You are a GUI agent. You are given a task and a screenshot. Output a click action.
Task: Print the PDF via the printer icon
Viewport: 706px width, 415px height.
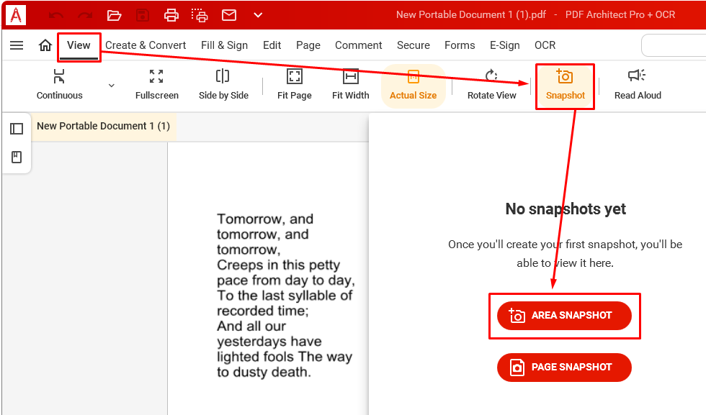pos(171,15)
